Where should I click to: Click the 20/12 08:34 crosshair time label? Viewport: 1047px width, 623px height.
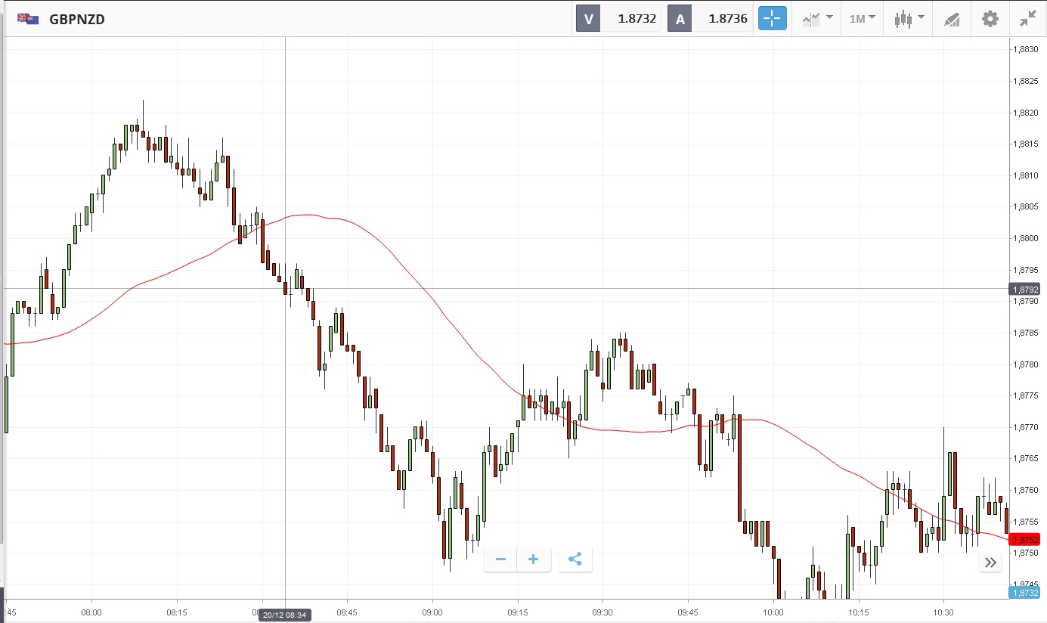pyautogui.click(x=284, y=615)
